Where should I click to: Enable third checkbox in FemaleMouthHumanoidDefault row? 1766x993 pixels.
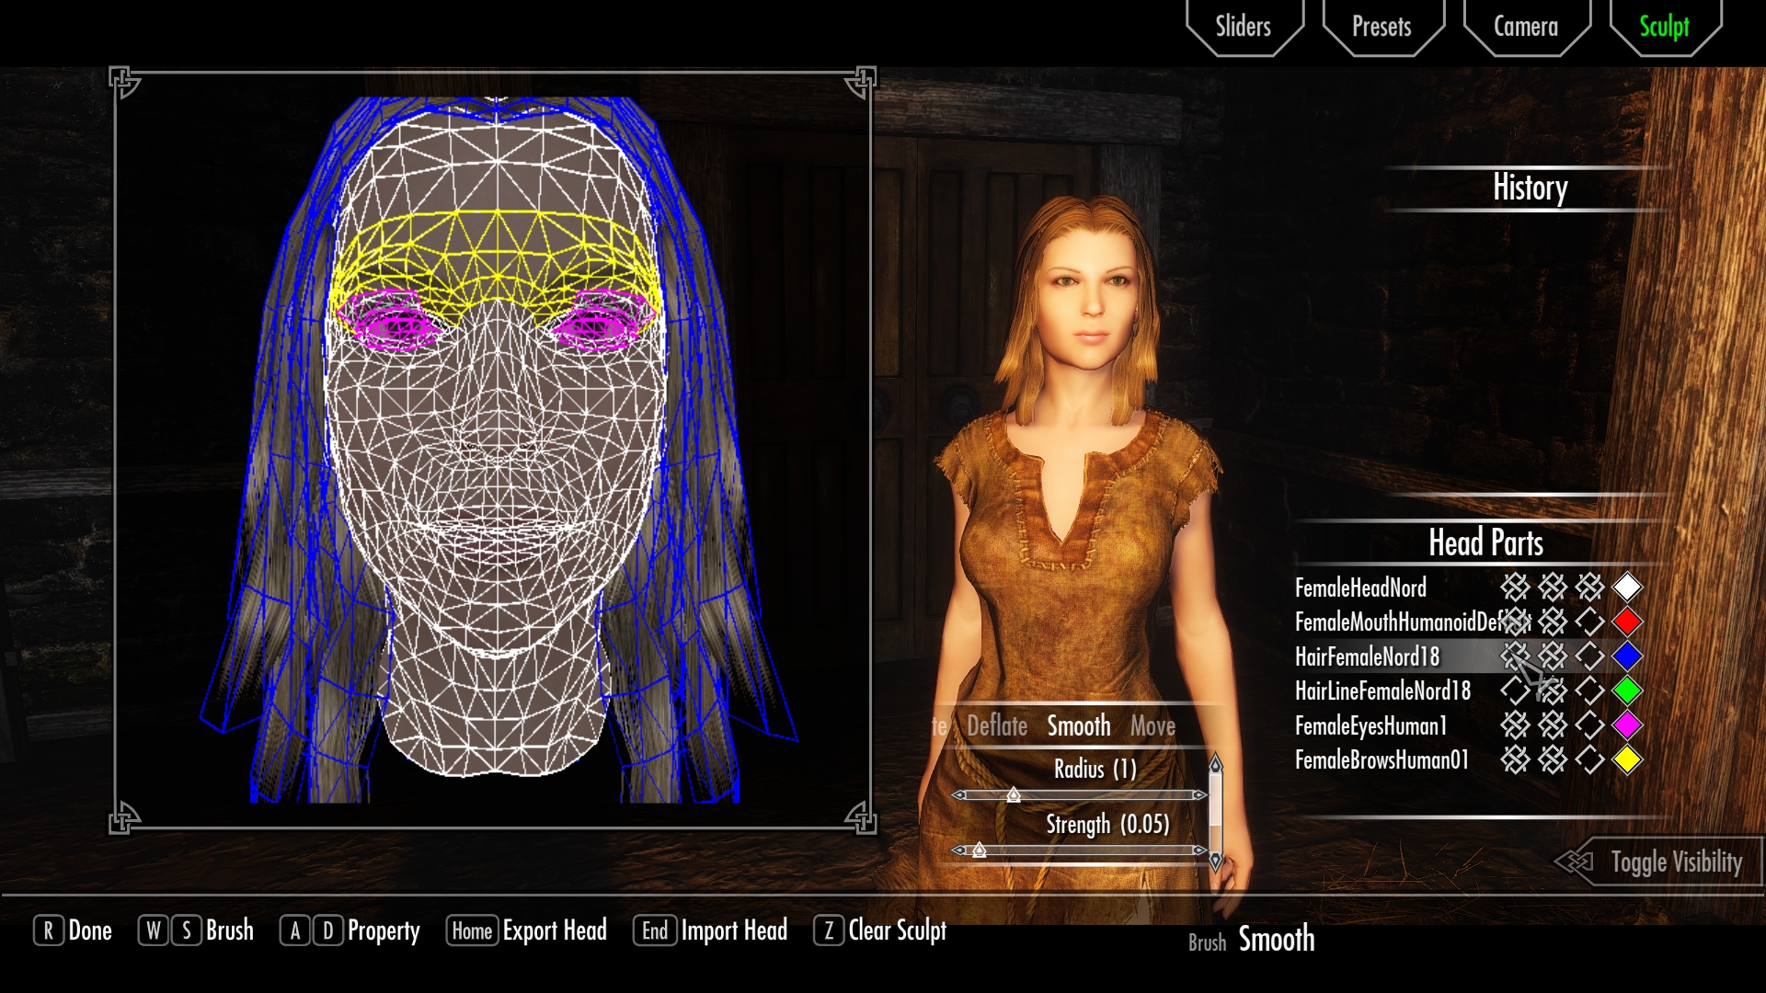point(1589,622)
